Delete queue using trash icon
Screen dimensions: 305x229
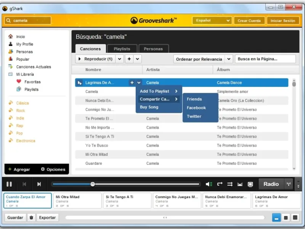tap(31, 218)
